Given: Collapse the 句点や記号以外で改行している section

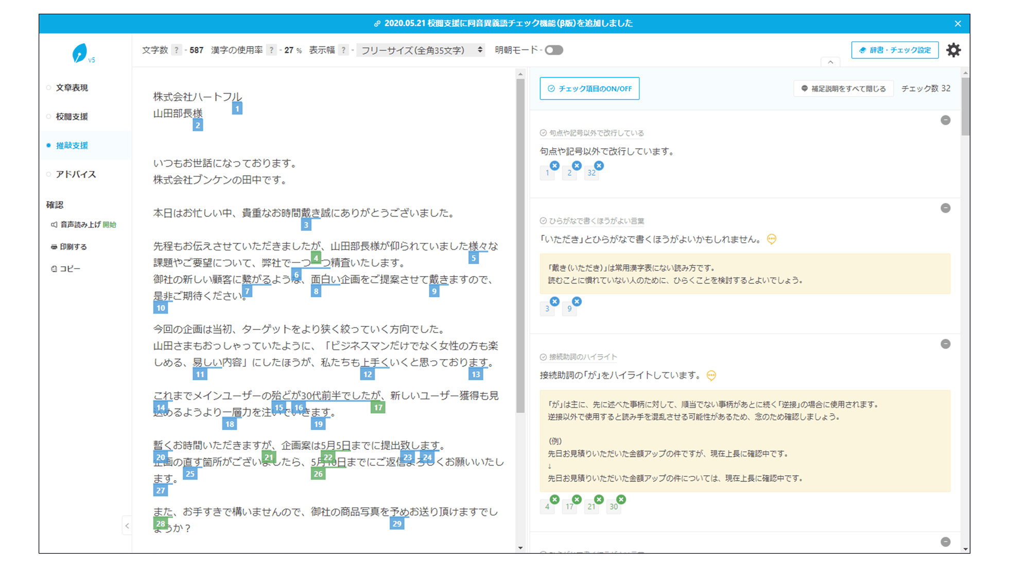Looking at the screenshot, I should coord(946,120).
